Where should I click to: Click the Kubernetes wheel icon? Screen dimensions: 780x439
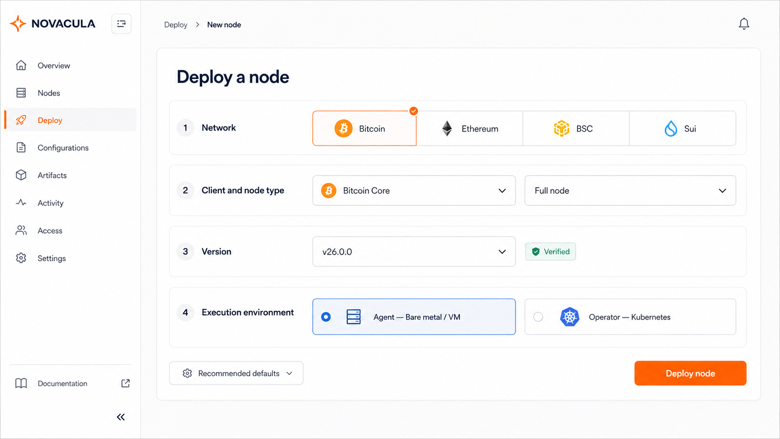[x=570, y=317]
